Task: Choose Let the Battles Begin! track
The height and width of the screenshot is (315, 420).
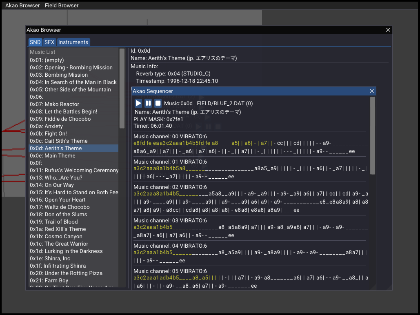Action: point(63,111)
